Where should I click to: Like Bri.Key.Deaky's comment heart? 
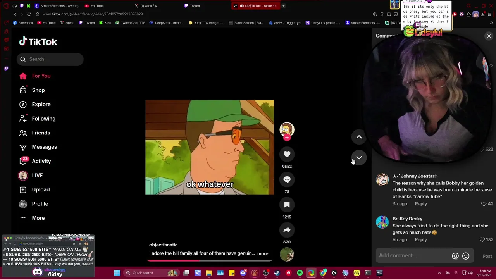(x=482, y=240)
